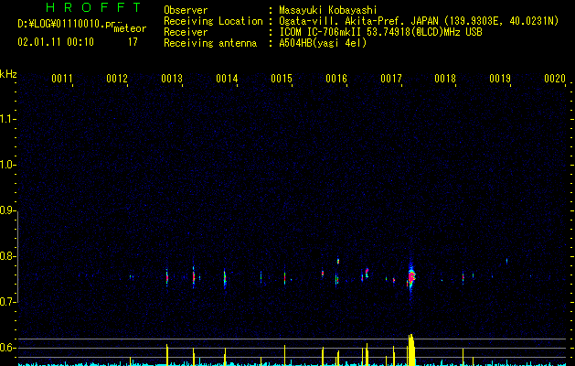
Task: Click the 0.7 kHz axis label
Action: coord(7,302)
